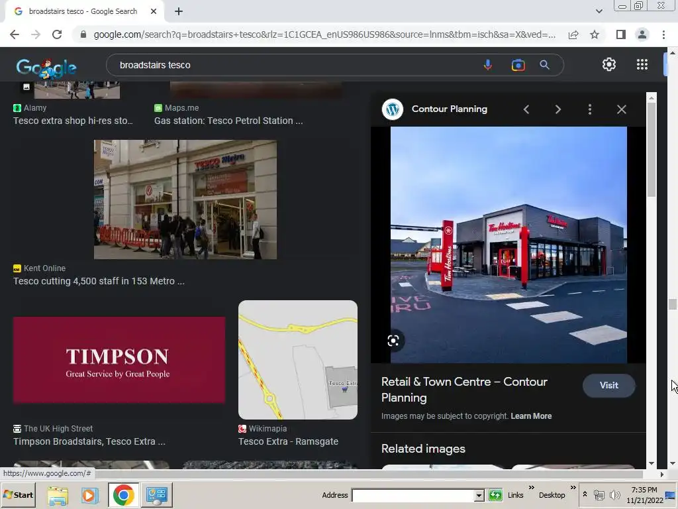Click the WordPress site icon
This screenshot has width=678, height=509.
393,109
